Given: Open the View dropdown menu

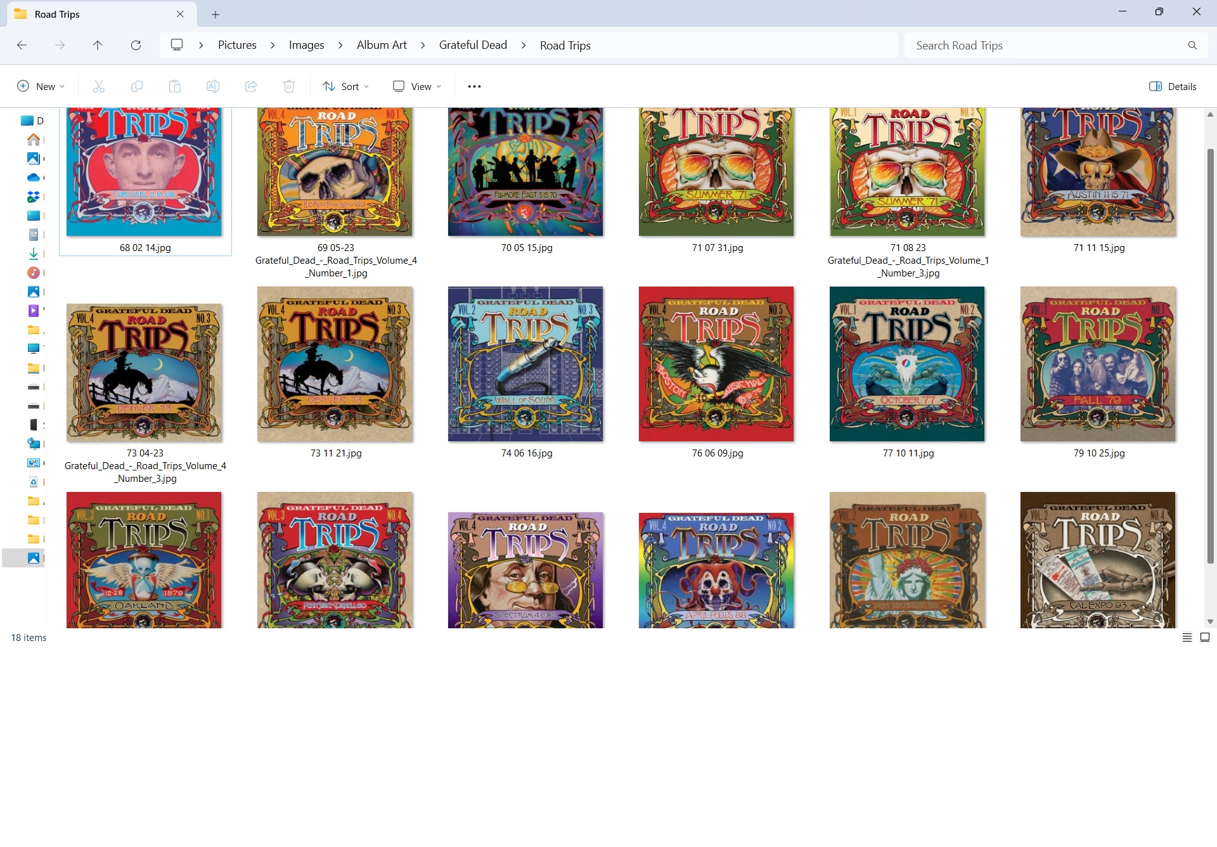Looking at the screenshot, I should tap(416, 86).
